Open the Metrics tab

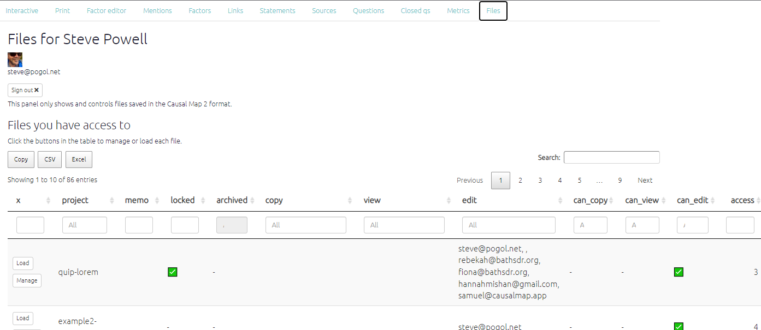pyautogui.click(x=458, y=11)
